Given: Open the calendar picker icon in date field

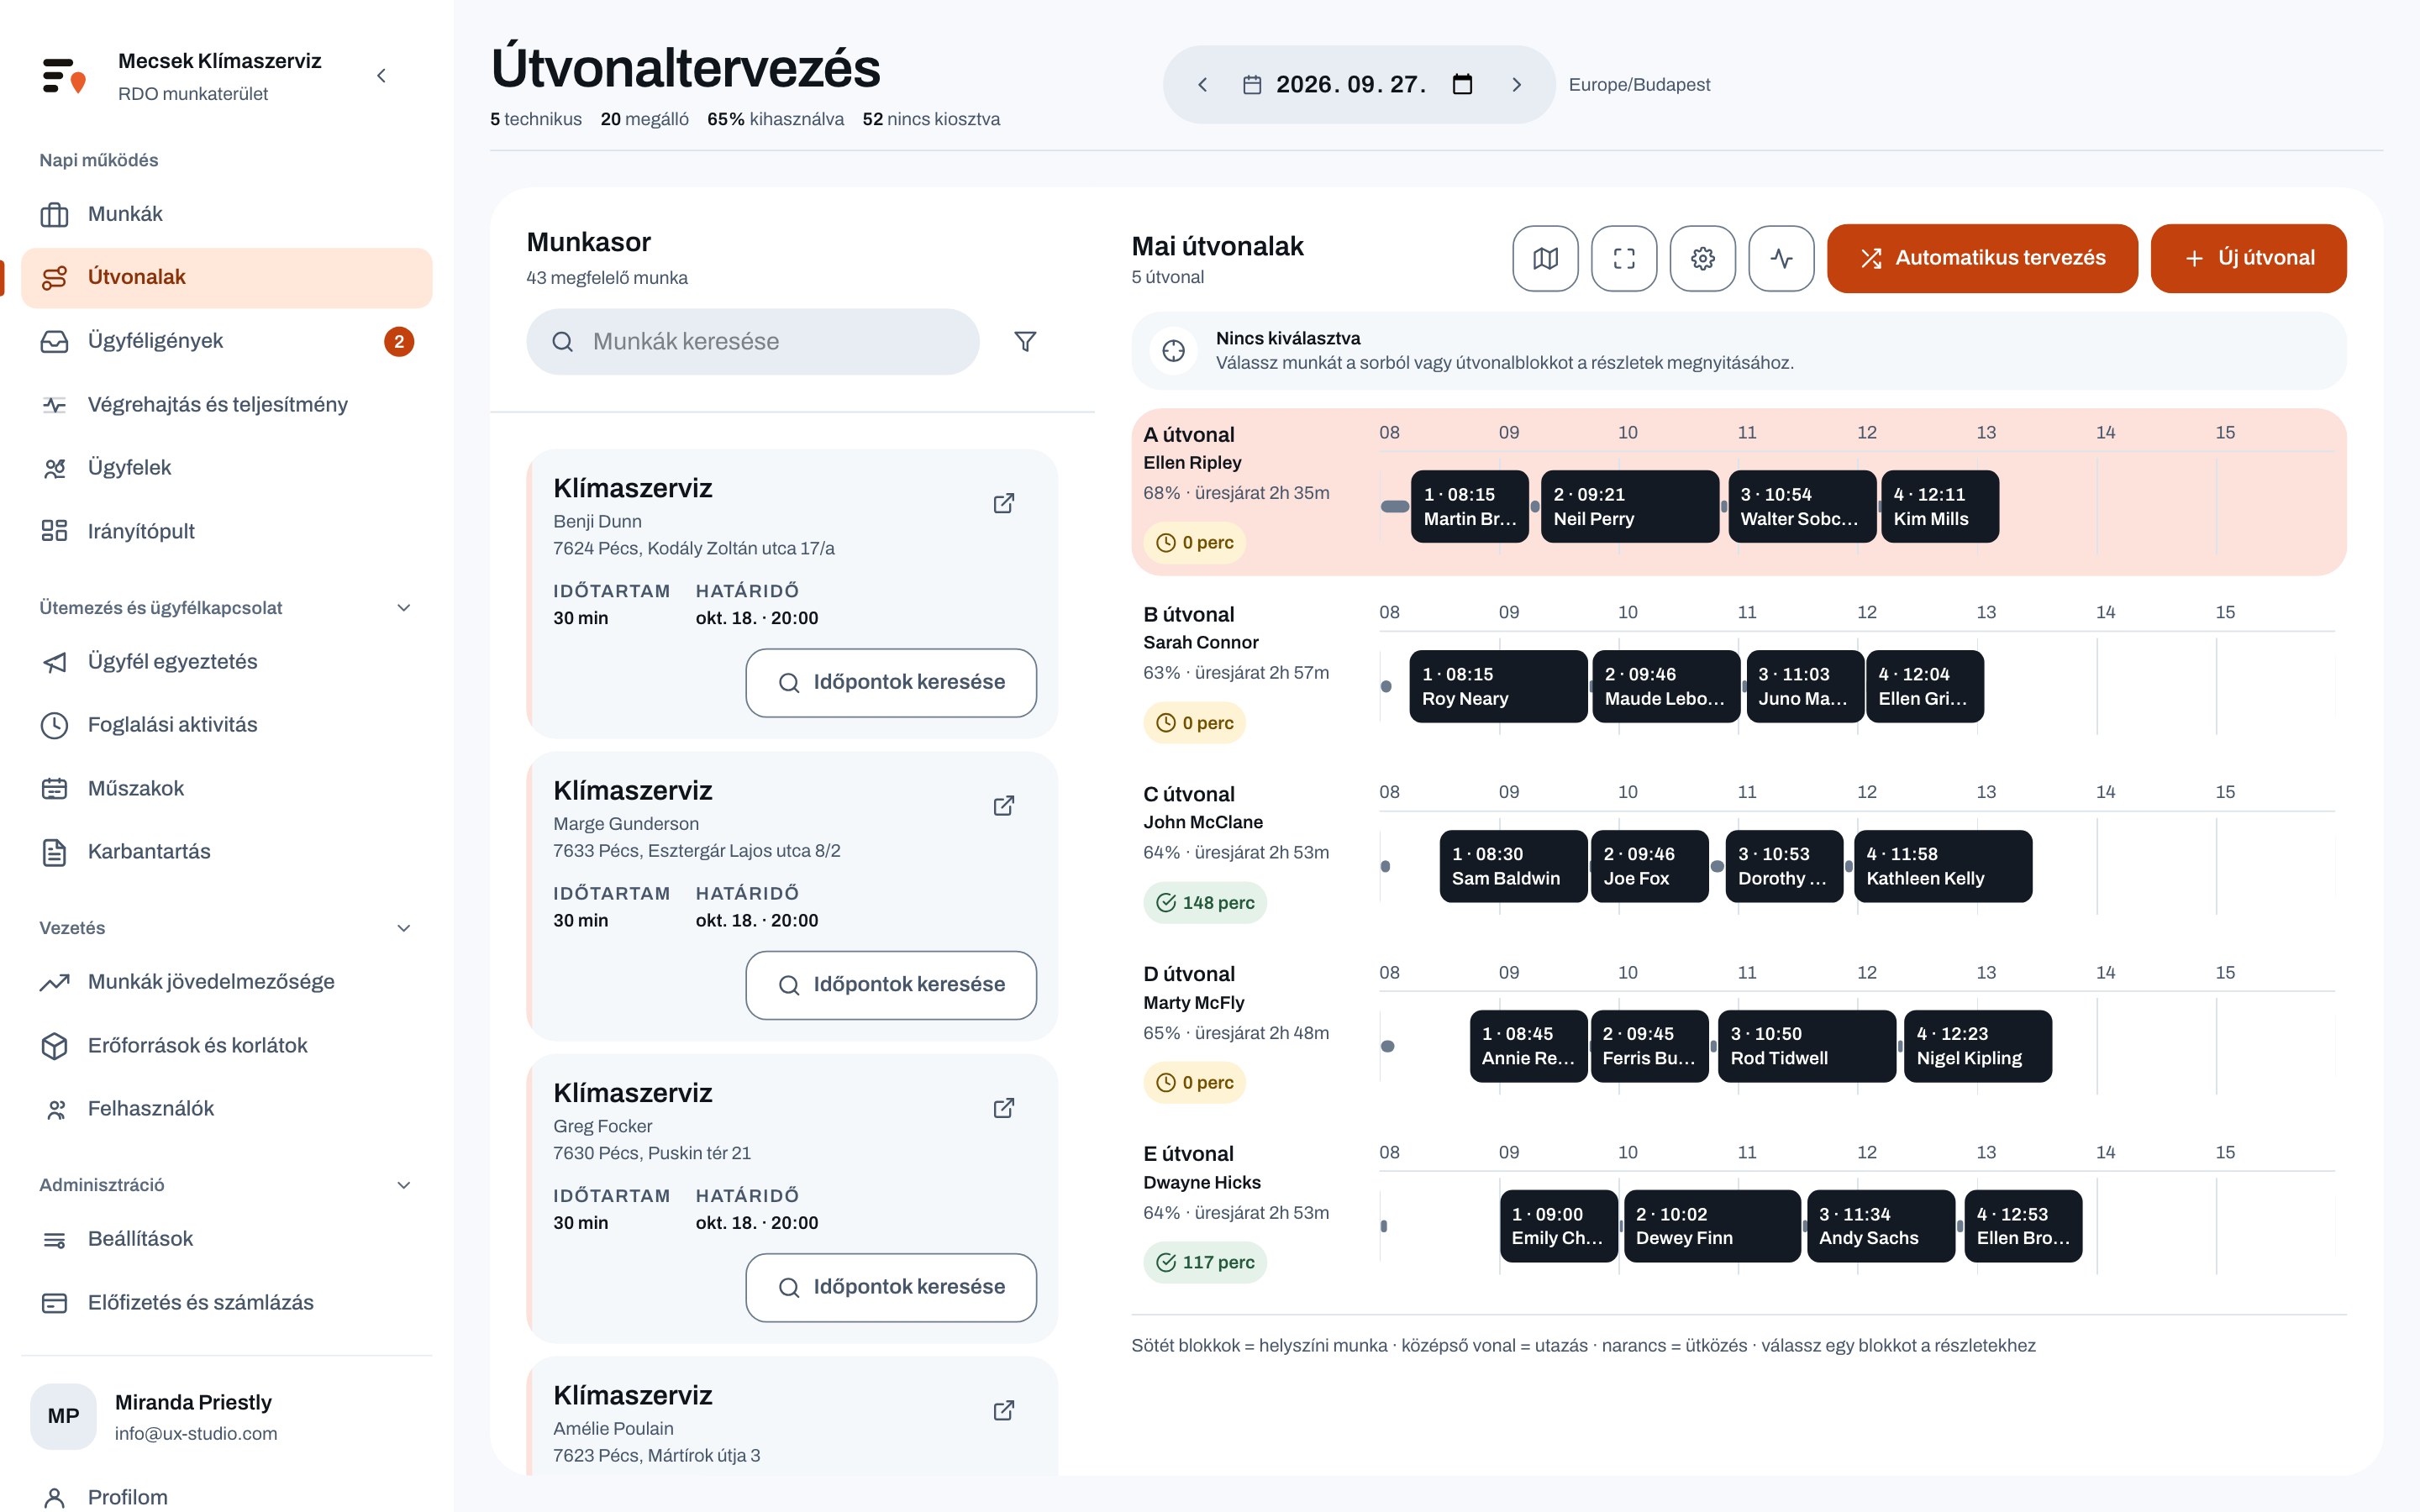Looking at the screenshot, I should click(1462, 85).
